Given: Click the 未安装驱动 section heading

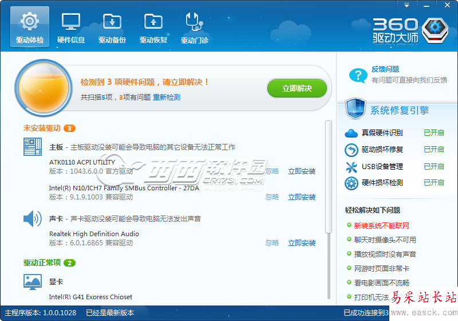Looking at the screenshot, I should point(42,128).
